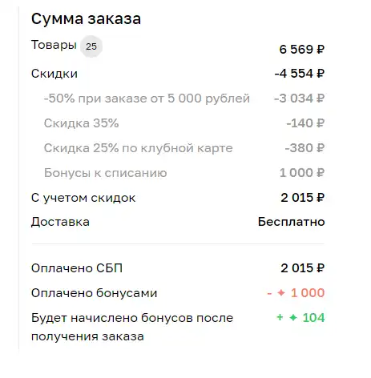This screenshot has height=378, width=371.
Task: Click the Доставка label
Action: click(x=60, y=222)
